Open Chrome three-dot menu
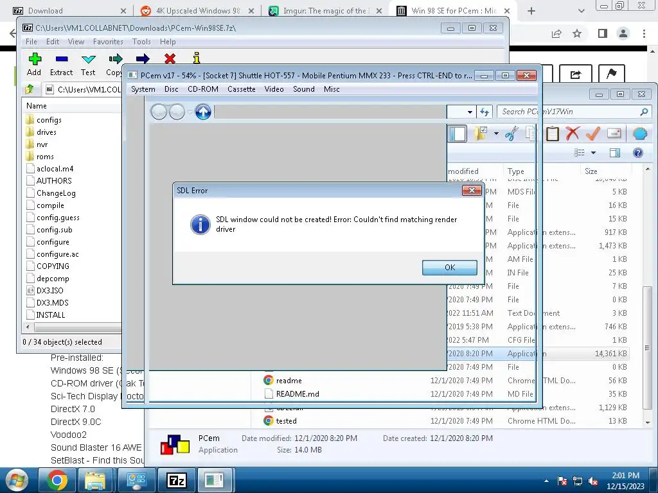 644,33
